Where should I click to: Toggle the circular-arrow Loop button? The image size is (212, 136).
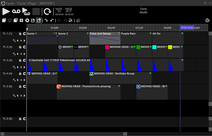pyautogui.click(x=47, y=11)
